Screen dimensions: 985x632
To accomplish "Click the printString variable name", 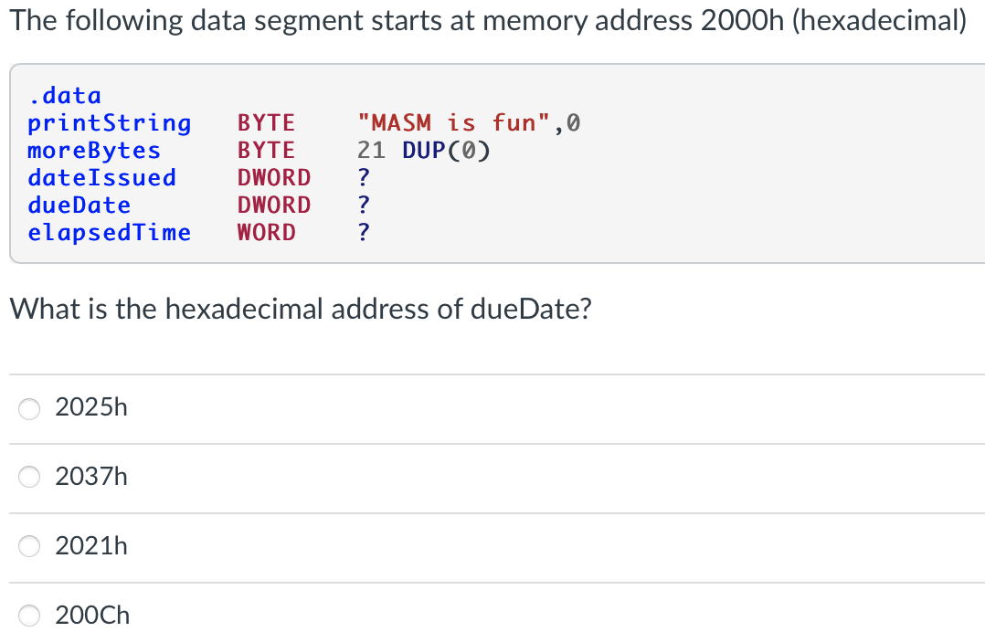I will (x=109, y=122).
